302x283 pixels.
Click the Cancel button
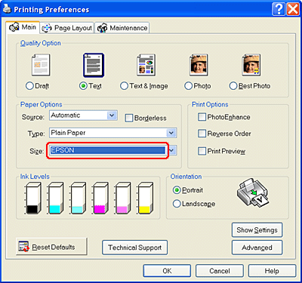pyautogui.click(x=220, y=271)
